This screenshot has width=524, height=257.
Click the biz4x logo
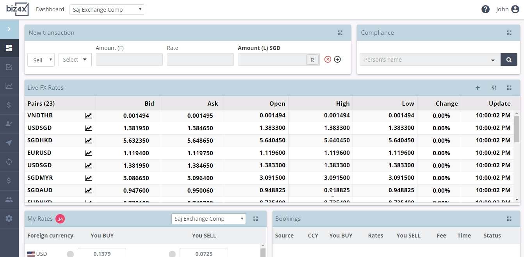17,9
